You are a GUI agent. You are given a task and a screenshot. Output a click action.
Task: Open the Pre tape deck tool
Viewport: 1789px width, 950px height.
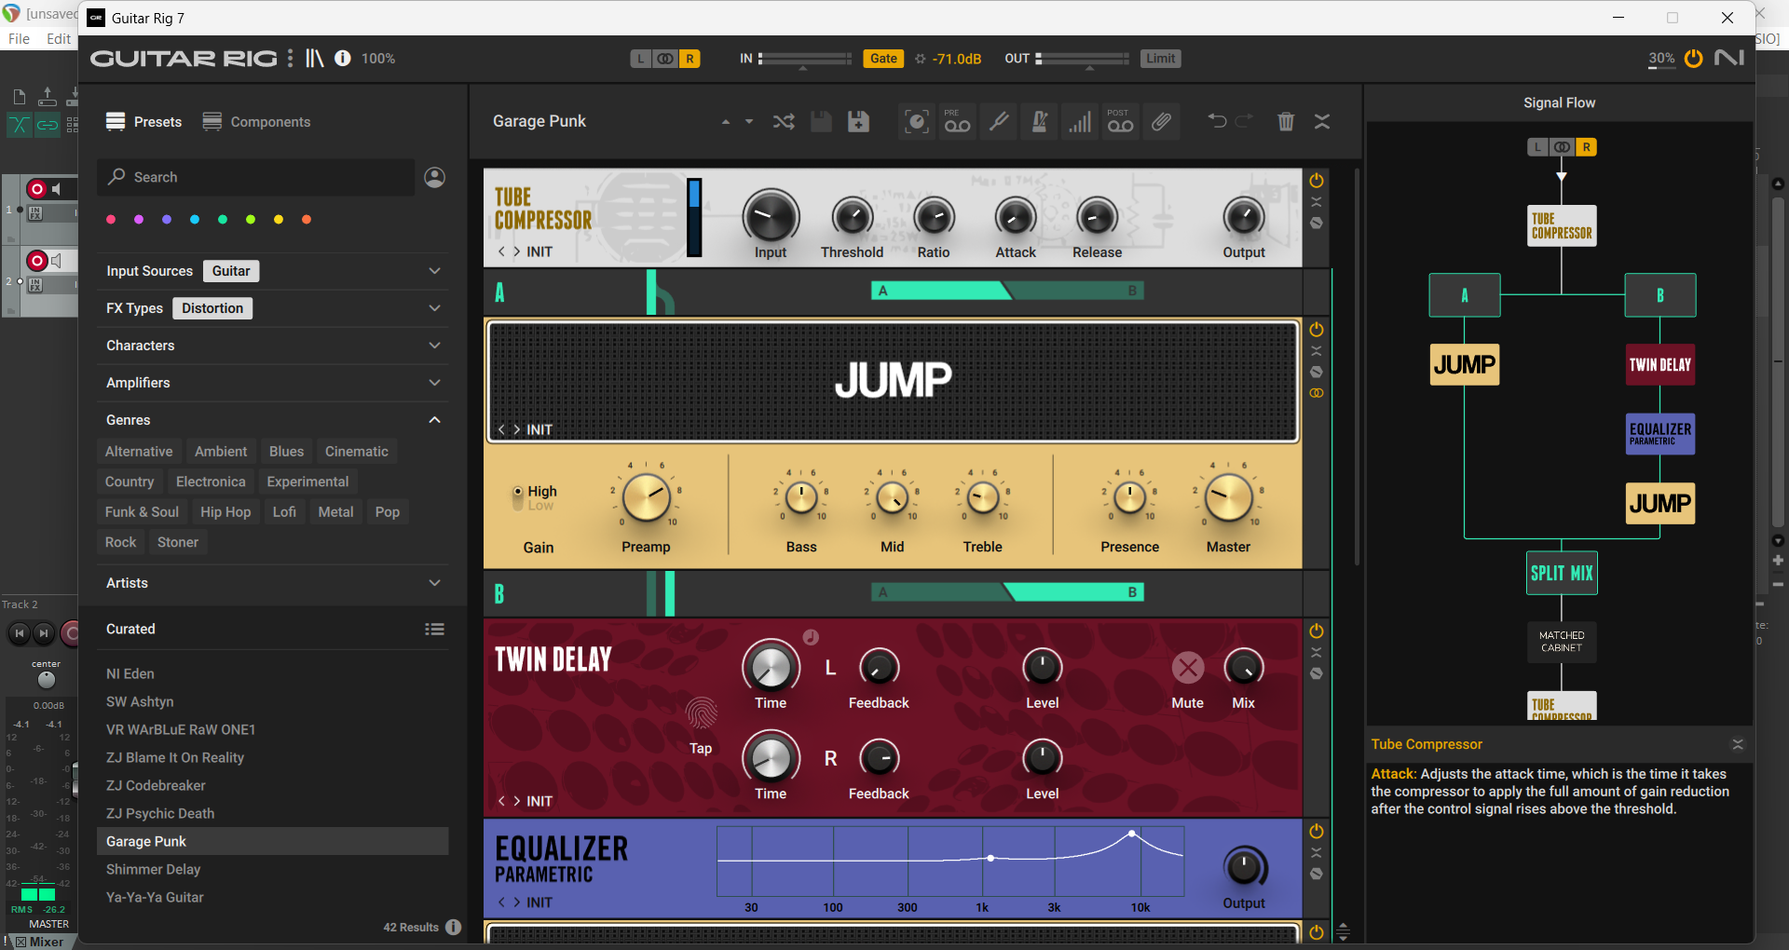957,122
